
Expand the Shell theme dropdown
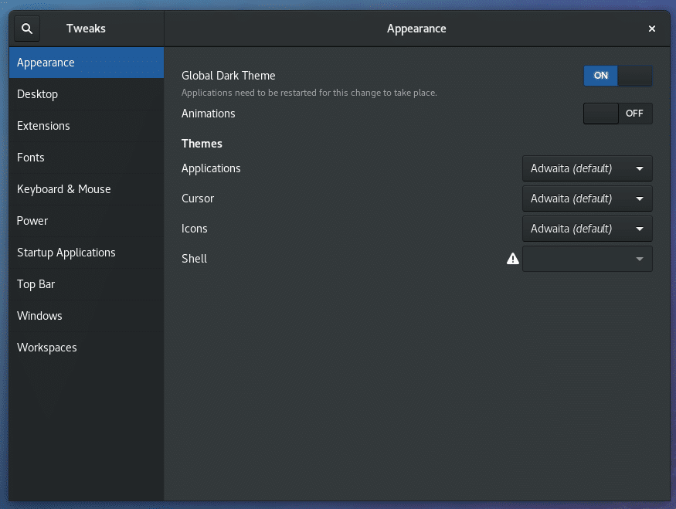click(x=587, y=258)
